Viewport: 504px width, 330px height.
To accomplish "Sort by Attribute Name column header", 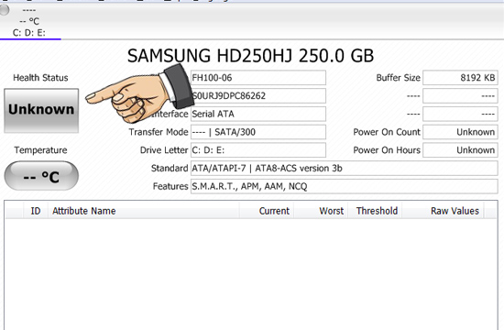I will click(x=143, y=211).
